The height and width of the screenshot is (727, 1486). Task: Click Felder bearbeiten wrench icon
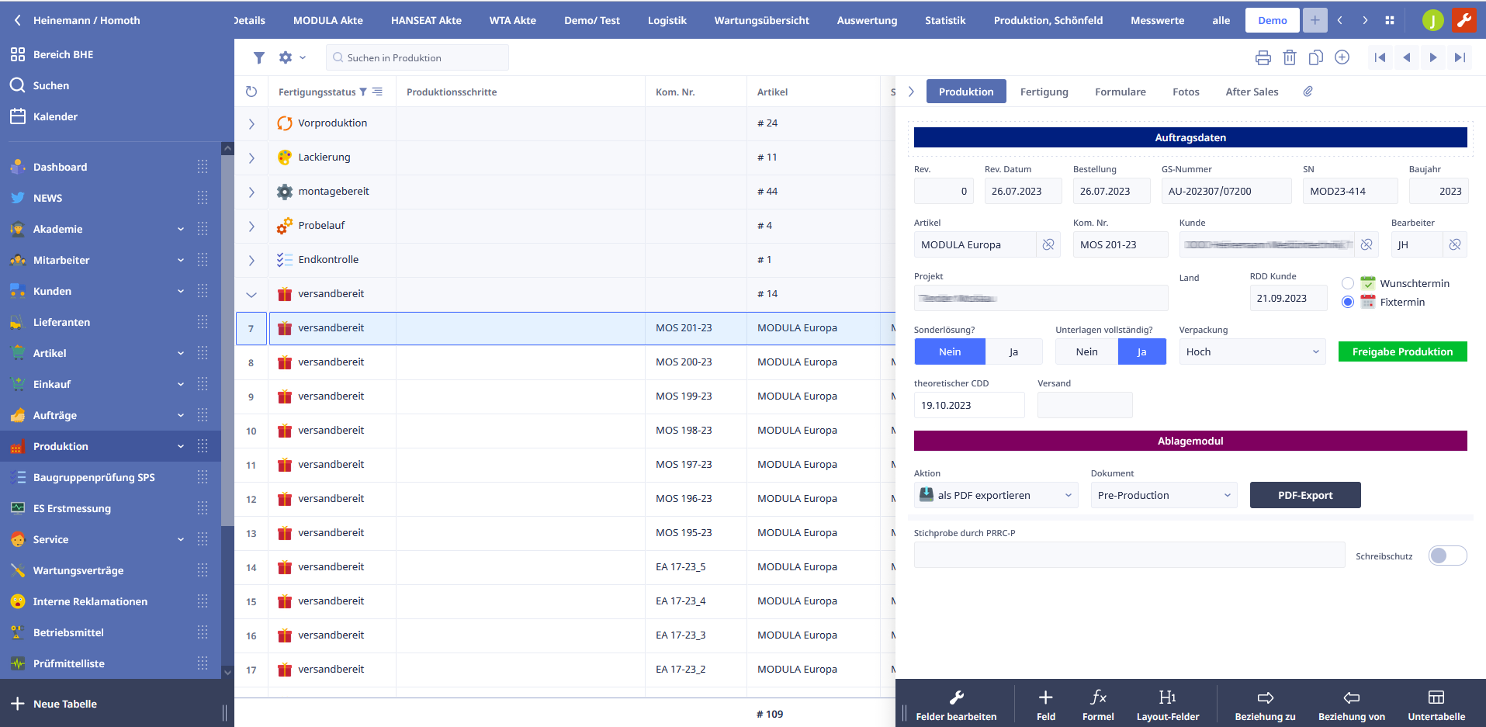[957, 704]
